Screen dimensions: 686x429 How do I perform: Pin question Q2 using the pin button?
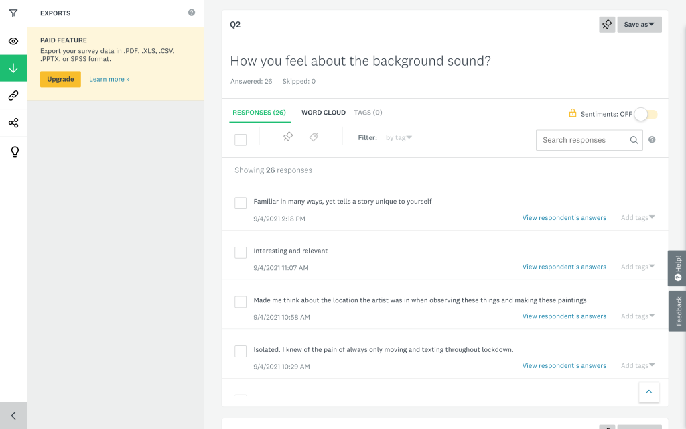coord(607,25)
